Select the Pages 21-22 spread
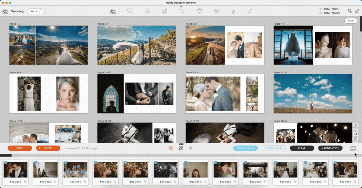The width and height of the screenshot is (362, 188). [225, 133]
